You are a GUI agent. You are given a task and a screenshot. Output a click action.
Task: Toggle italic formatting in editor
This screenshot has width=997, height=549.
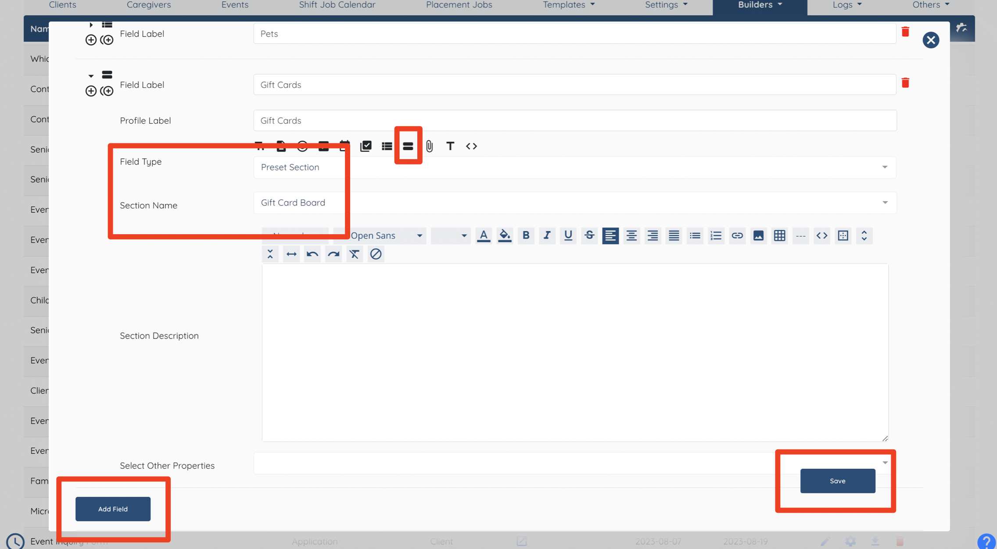pyautogui.click(x=547, y=235)
